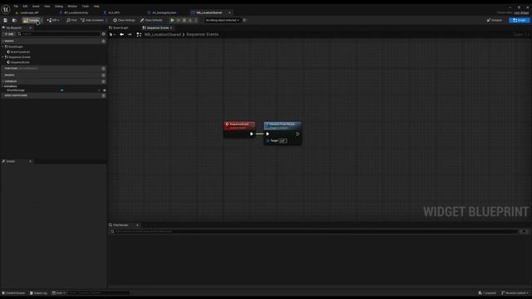Open the debug object selection dropdown
Viewport: 532px width, 299px height.
tap(222, 20)
